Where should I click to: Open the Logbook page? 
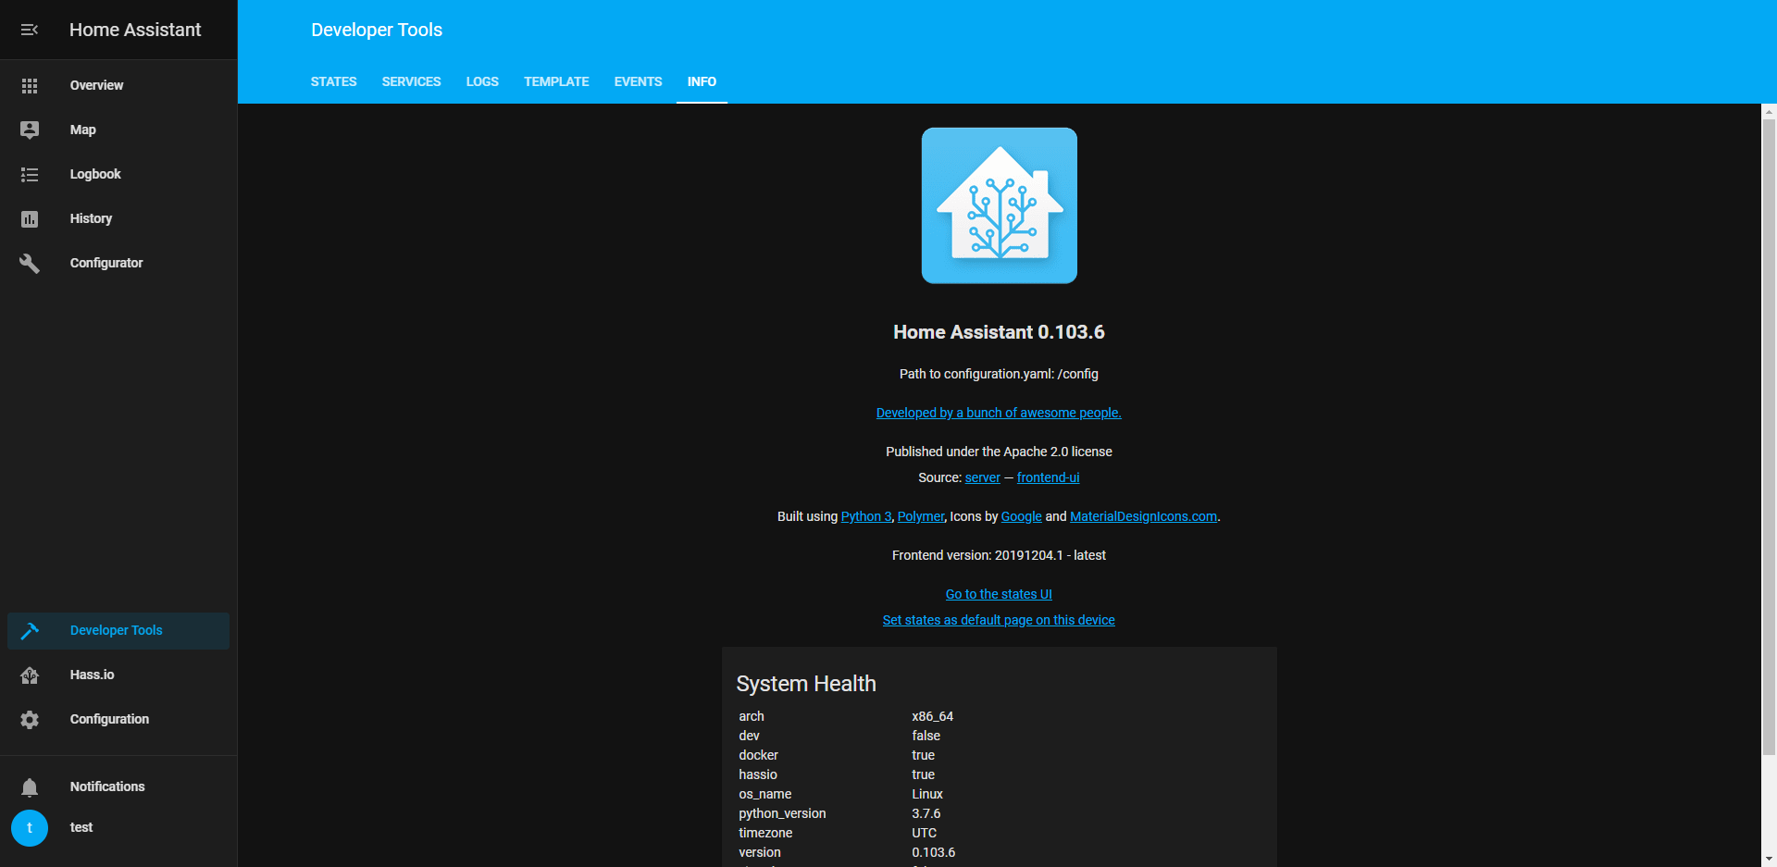(x=118, y=174)
